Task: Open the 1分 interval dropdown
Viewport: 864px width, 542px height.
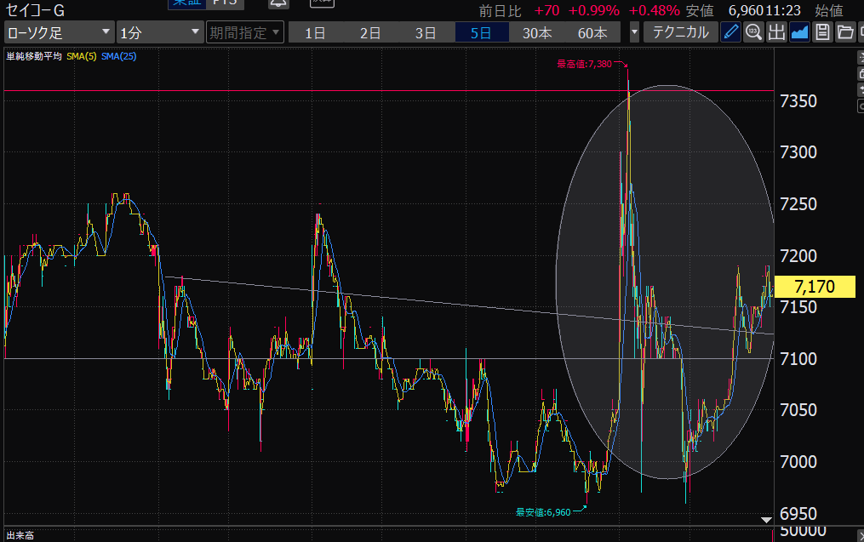Action: point(159,33)
